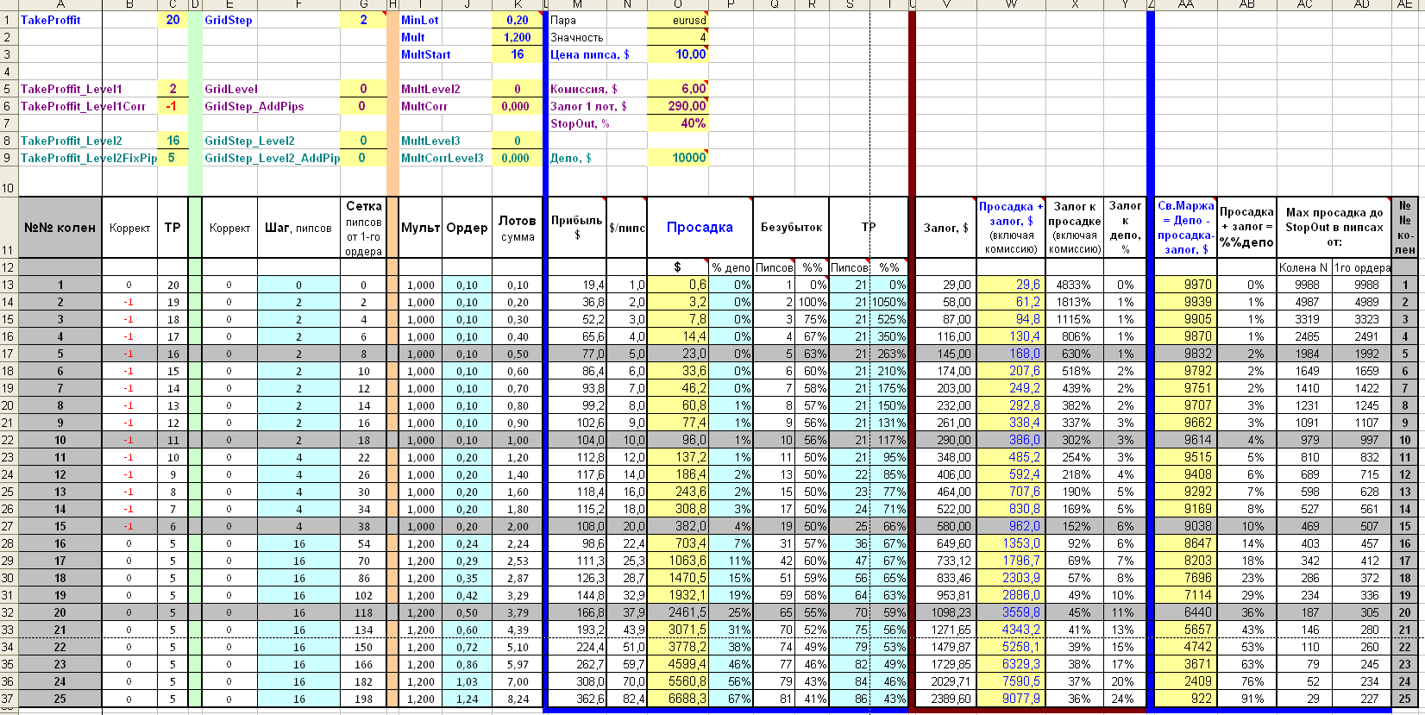The height and width of the screenshot is (715, 1425).
Task: Click the 'Сетка пипсов от 1-го ордера' header
Action: 363,228
